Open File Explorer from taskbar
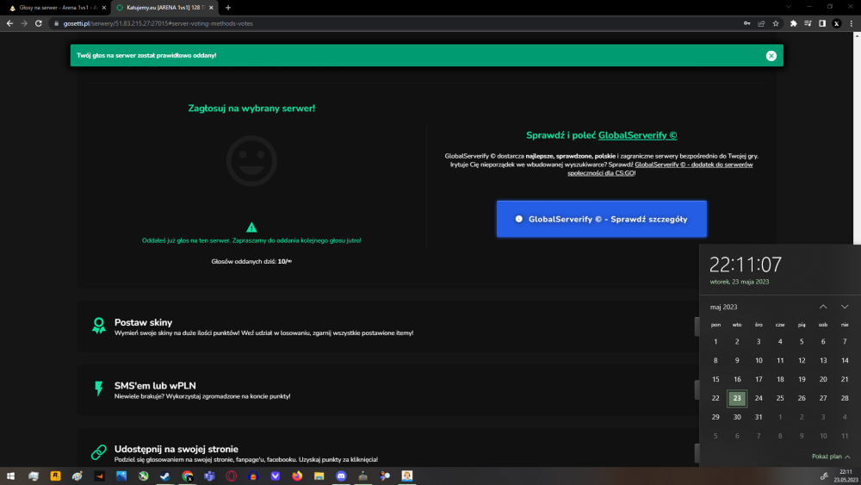The image size is (861, 485). (x=319, y=476)
